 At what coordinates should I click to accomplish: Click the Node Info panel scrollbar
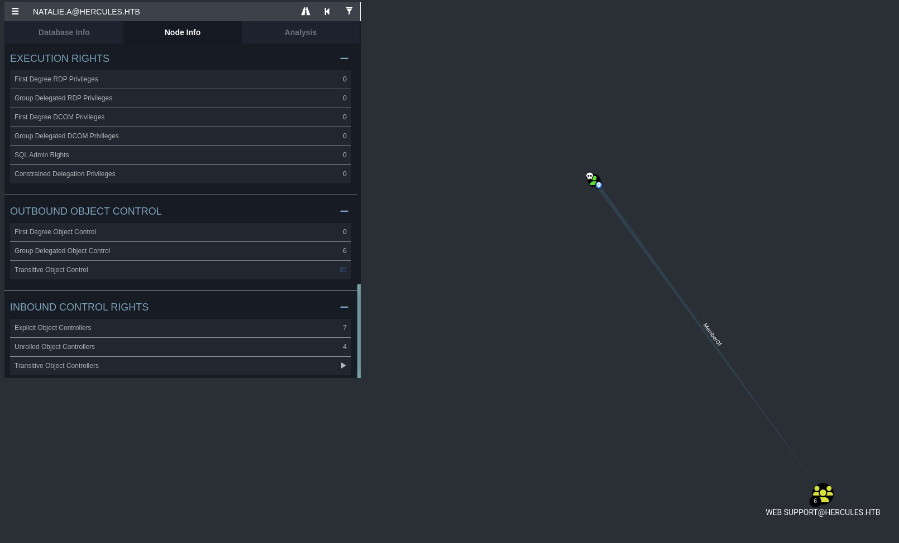pos(359,331)
